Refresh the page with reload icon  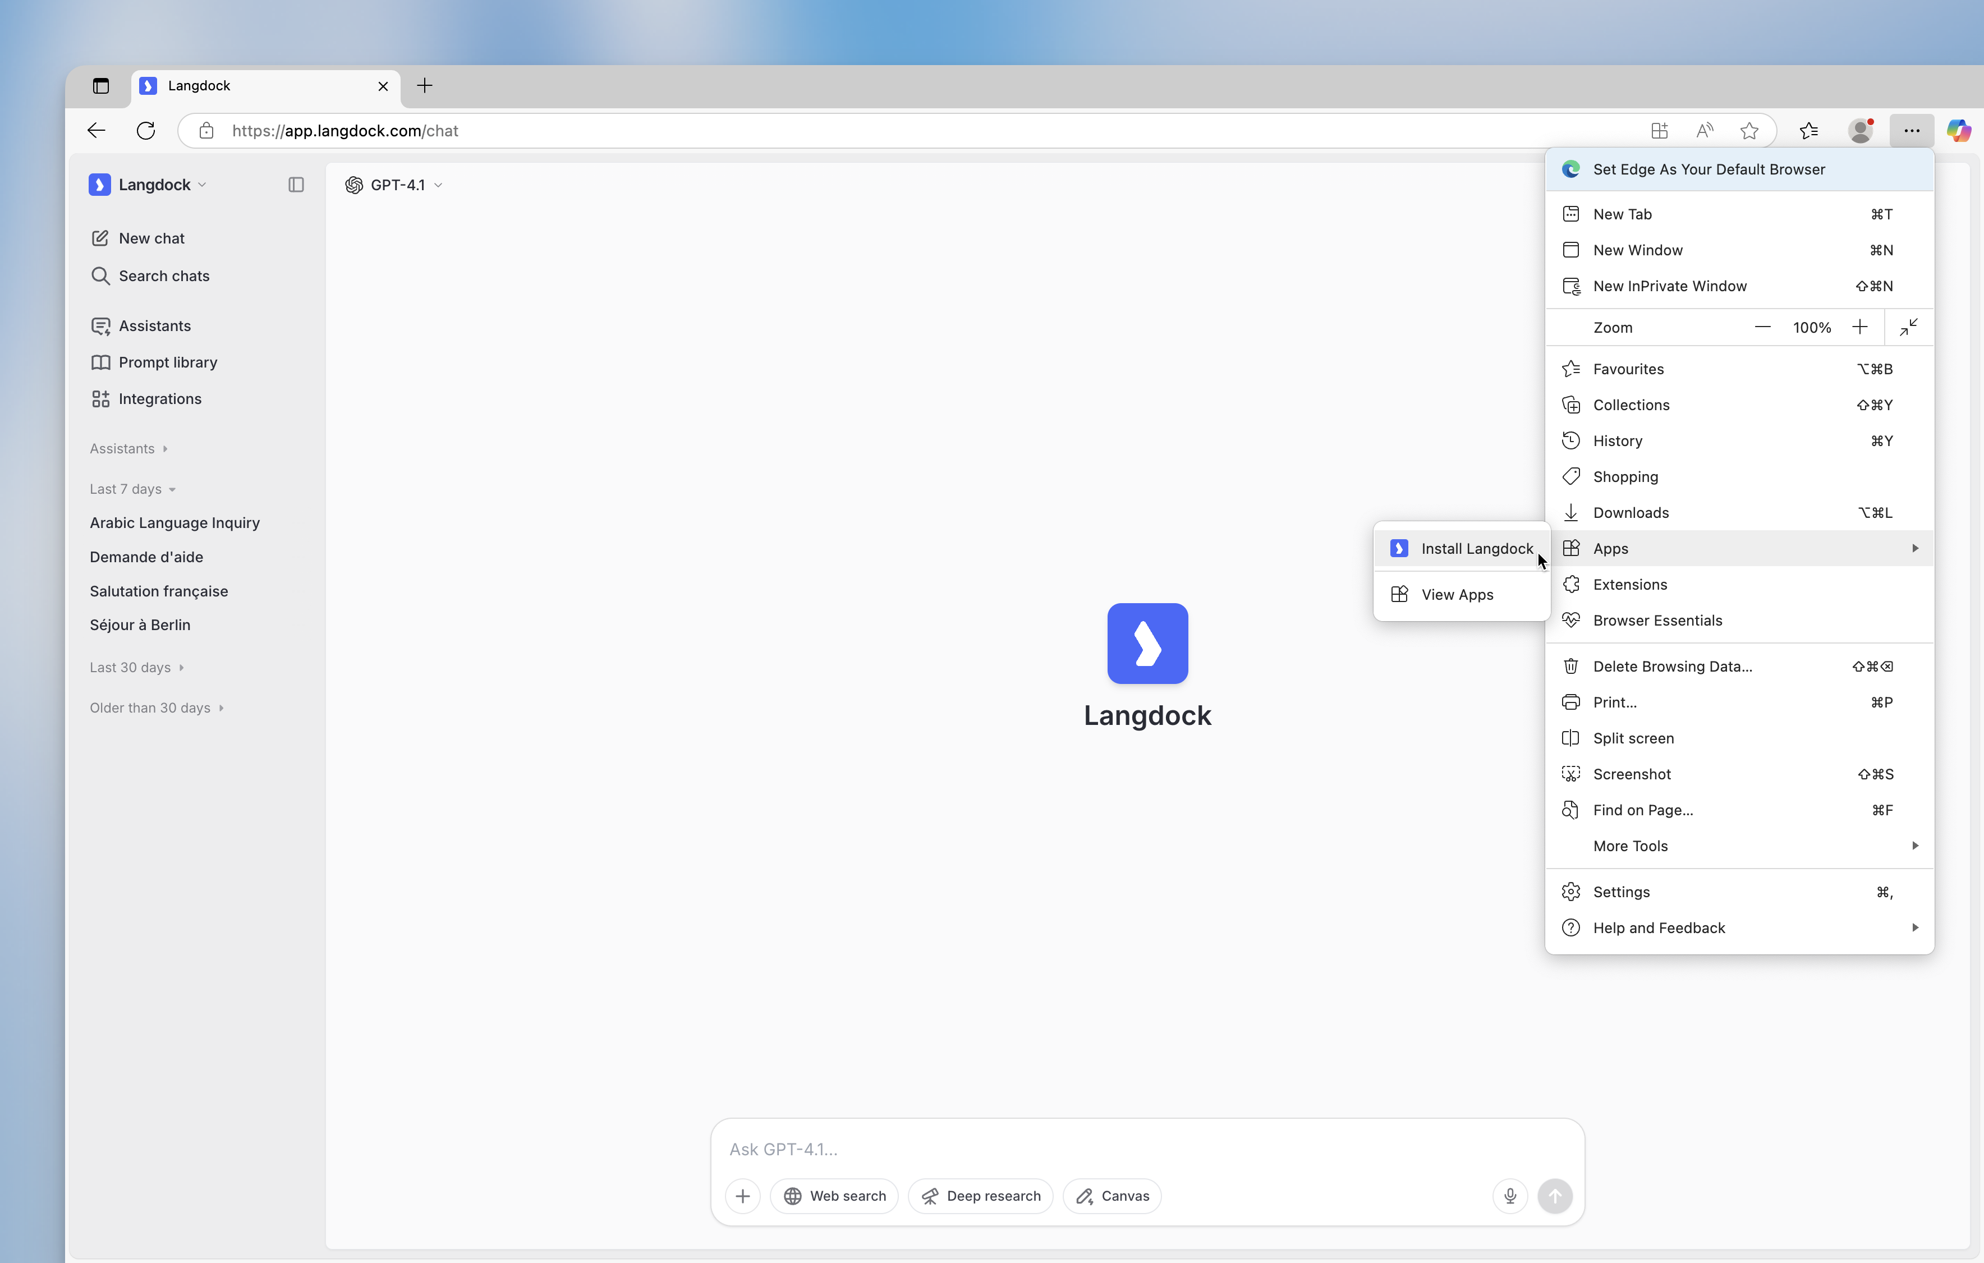pyautogui.click(x=146, y=130)
